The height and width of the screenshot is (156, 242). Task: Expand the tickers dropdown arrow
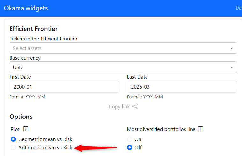pos(232,48)
